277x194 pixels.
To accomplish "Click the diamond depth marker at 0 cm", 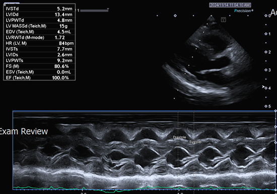I will (x=266, y=16).
